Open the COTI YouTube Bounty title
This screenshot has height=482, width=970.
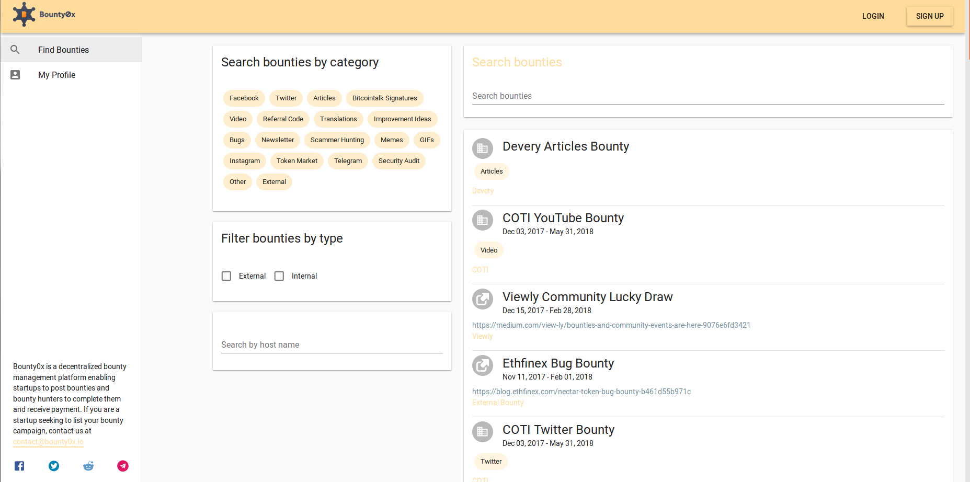pyautogui.click(x=563, y=218)
